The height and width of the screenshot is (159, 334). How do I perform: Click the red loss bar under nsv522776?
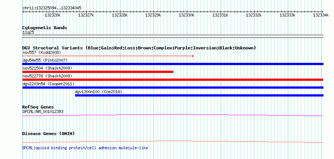pyautogui.click(x=173, y=80)
